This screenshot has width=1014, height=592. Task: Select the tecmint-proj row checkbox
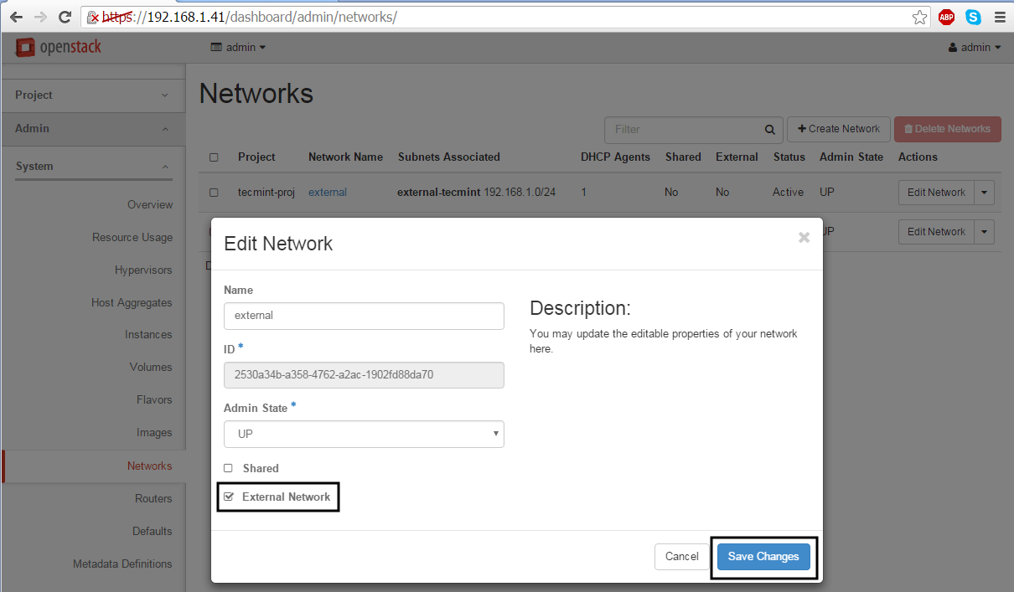pyautogui.click(x=214, y=193)
